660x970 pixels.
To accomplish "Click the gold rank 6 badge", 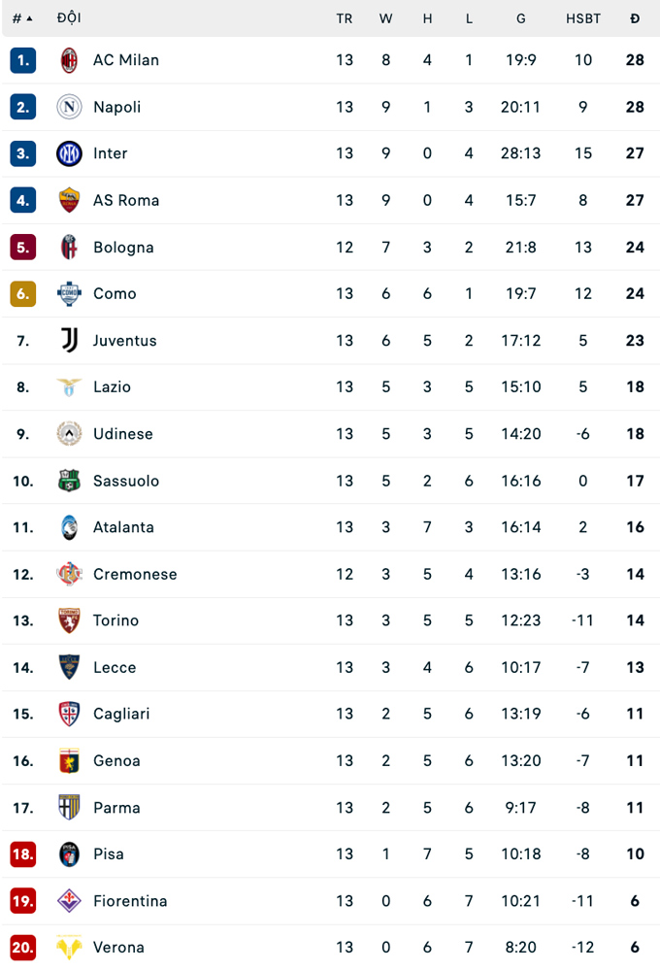I will point(23,294).
